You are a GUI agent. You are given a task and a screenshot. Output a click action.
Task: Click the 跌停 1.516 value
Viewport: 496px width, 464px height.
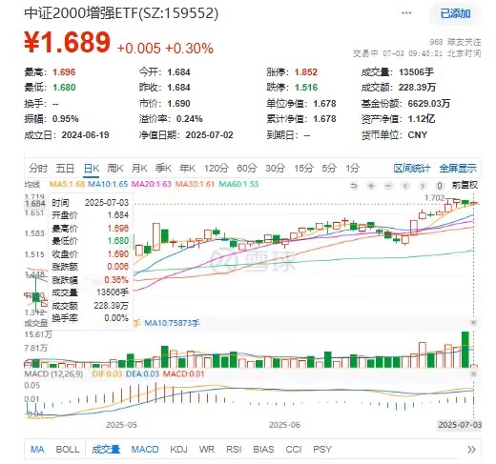coord(306,88)
